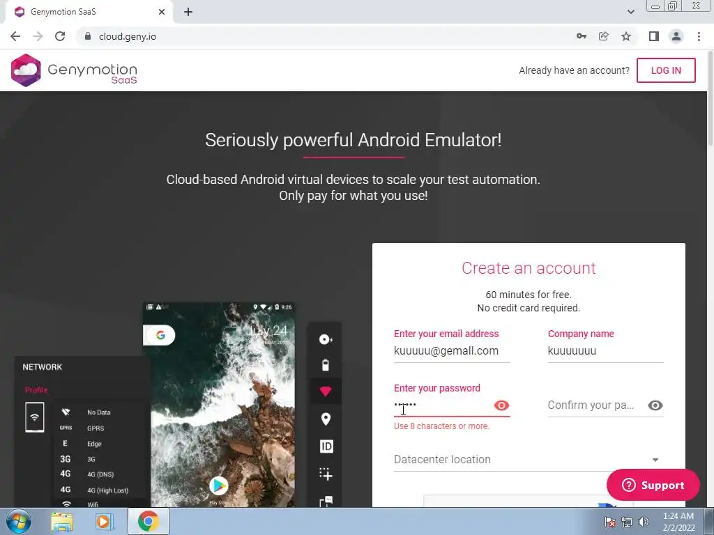This screenshot has width=714, height=535.
Task: Toggle password visibility red eye
Action: [501, 405]
